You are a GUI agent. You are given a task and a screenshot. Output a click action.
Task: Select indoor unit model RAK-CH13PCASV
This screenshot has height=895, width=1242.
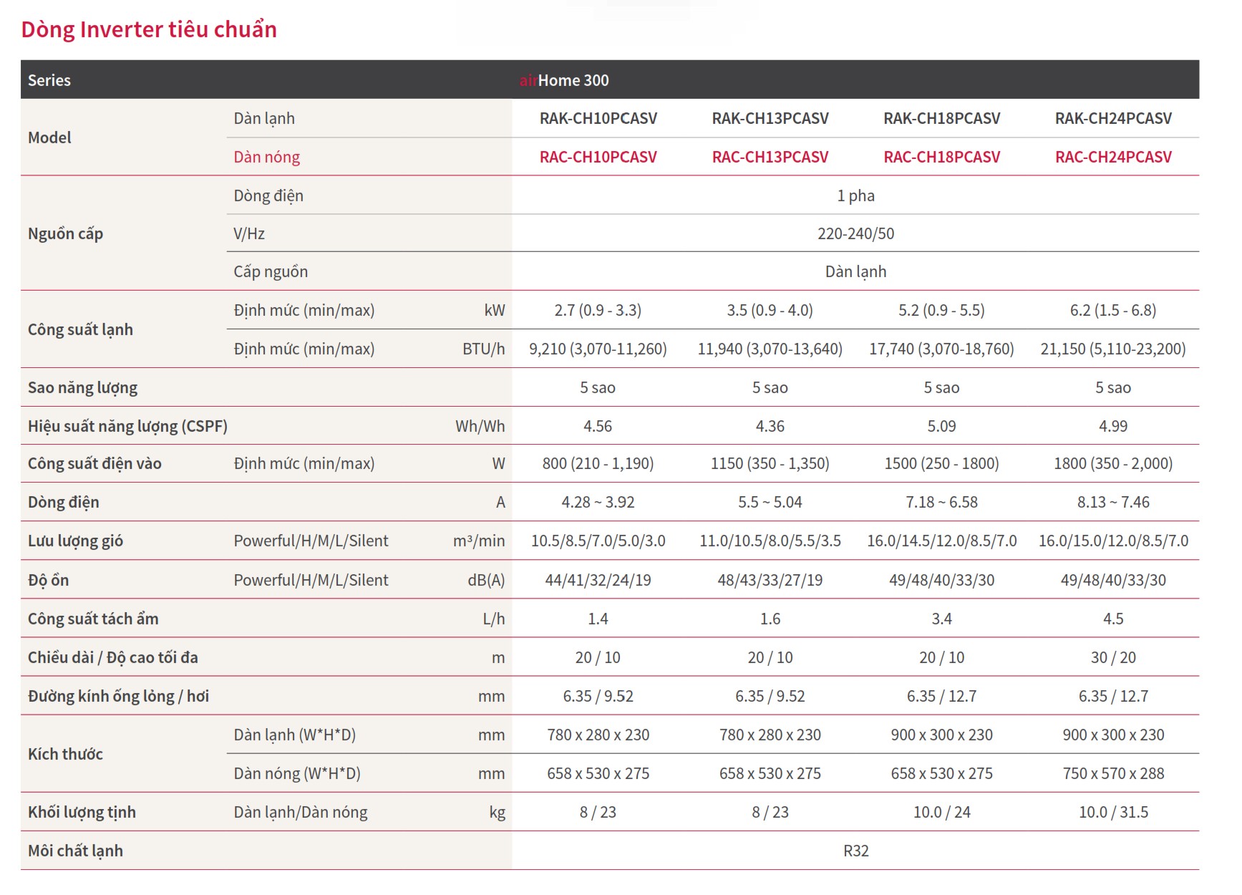click(x=770, y=118)
